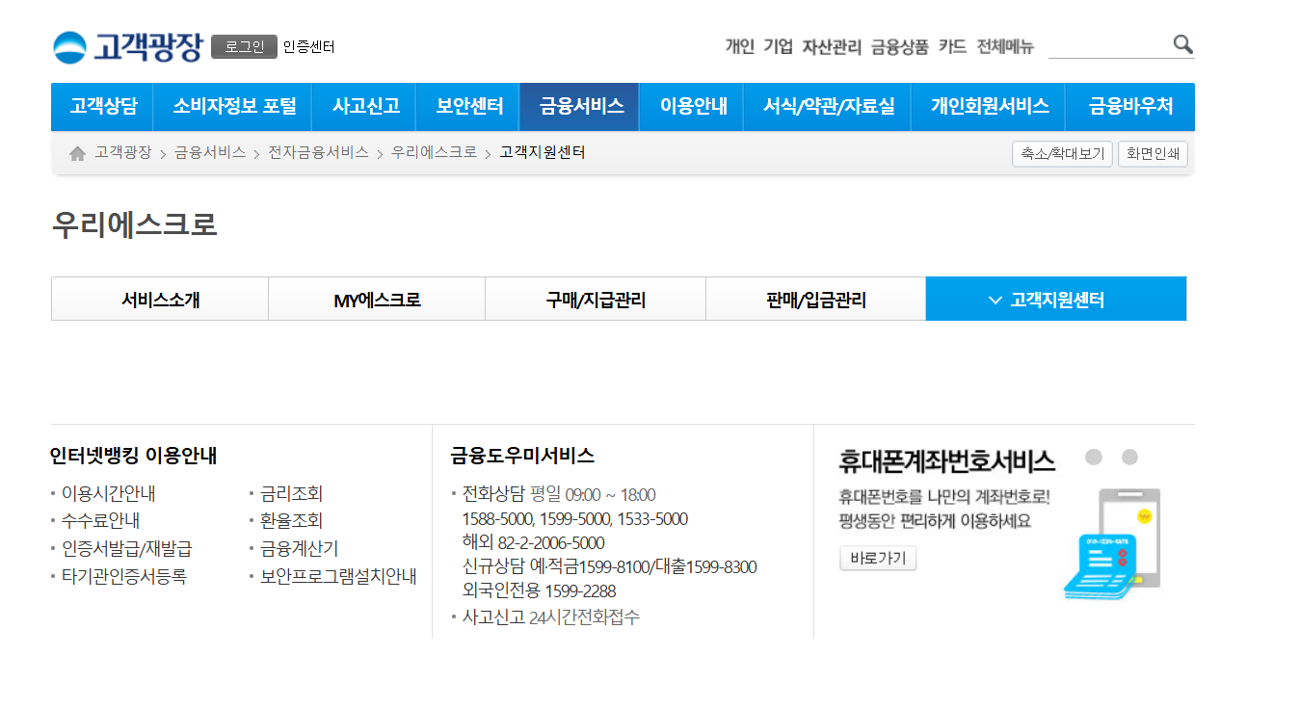1300x708 pixels.
Task: Click 고객지원센터 in the breadcrumb
Action: click(543, 153)
